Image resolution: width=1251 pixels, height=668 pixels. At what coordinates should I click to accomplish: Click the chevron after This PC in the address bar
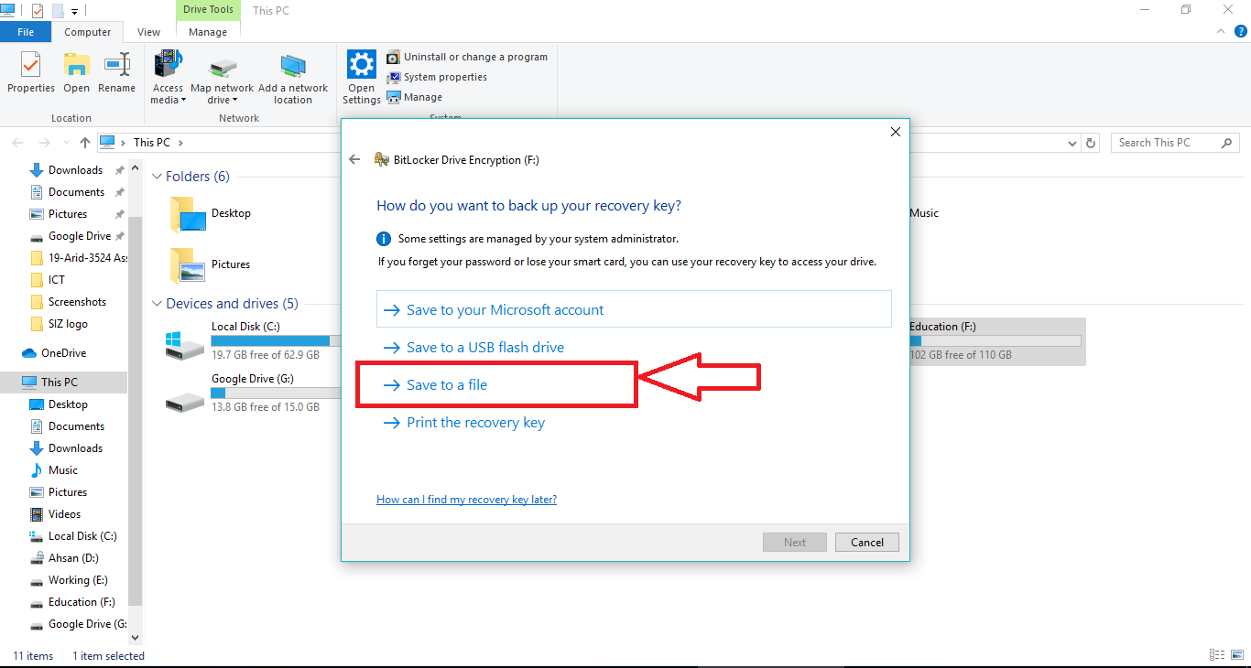click(180, 143)
